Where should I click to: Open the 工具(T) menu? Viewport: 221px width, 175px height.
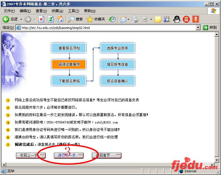pos(73,11)
